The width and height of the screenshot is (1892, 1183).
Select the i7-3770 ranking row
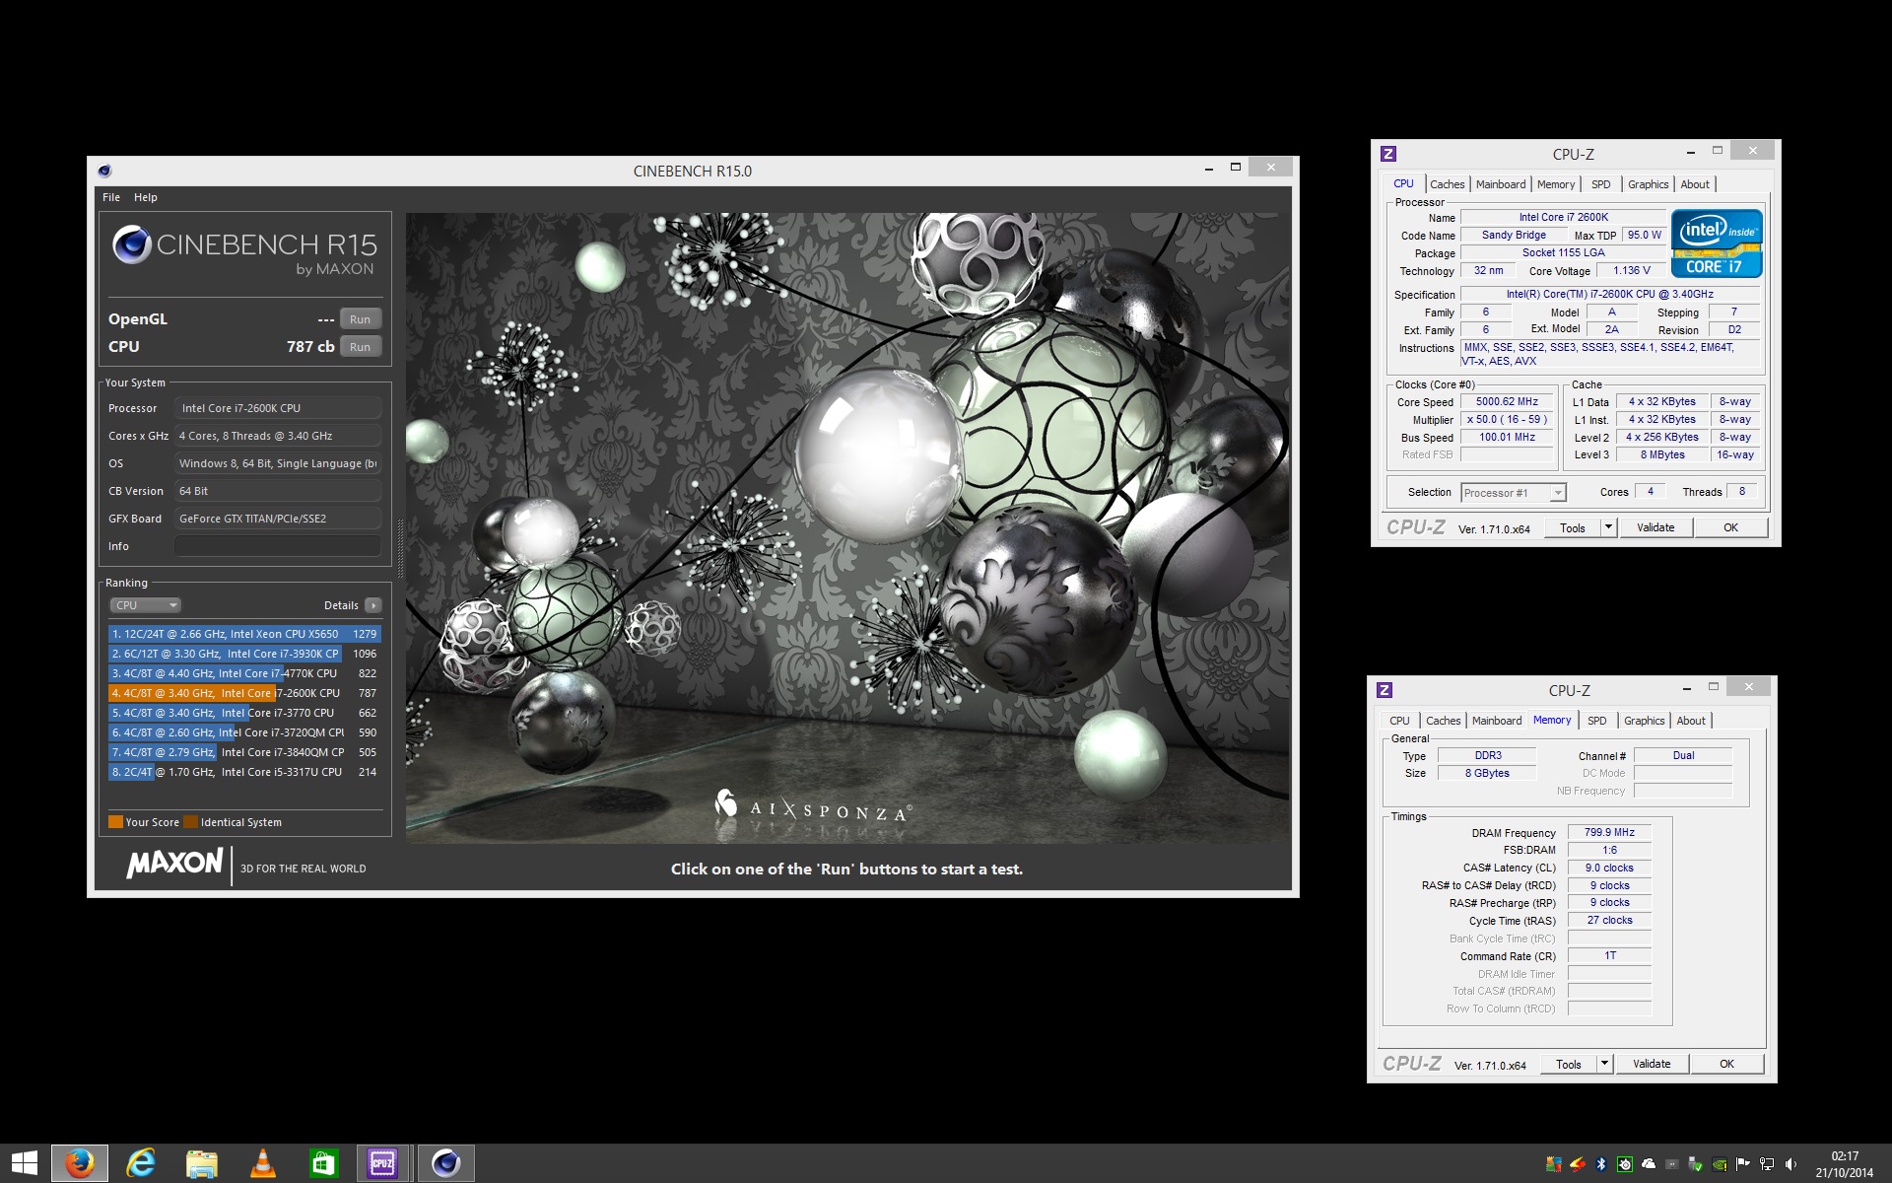coord(244,713)
